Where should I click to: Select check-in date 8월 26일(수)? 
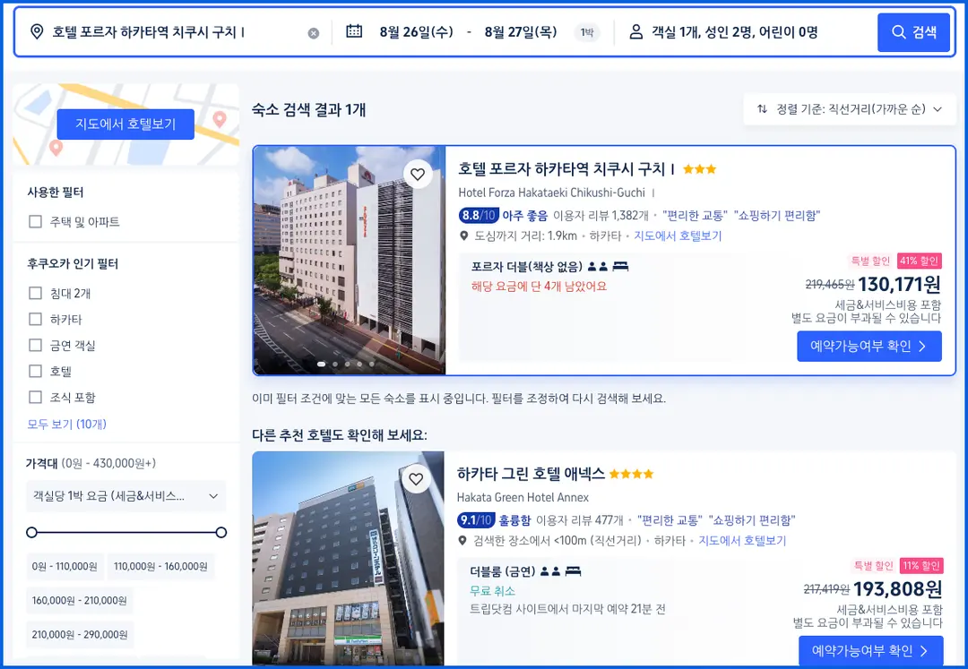click(416, 32)
